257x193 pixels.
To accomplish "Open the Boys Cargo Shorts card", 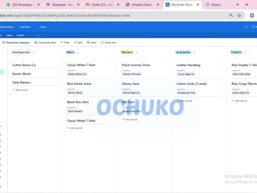I will click(x=244, y=88).
